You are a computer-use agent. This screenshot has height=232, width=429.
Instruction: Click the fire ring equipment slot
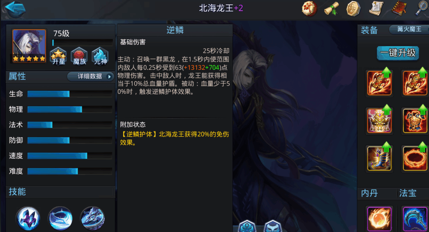click(415, 158)
